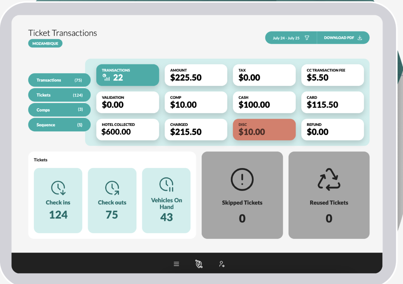Click the CARD $115.50 card
This screenshot has width=403, height=284.
coord(332,102)
